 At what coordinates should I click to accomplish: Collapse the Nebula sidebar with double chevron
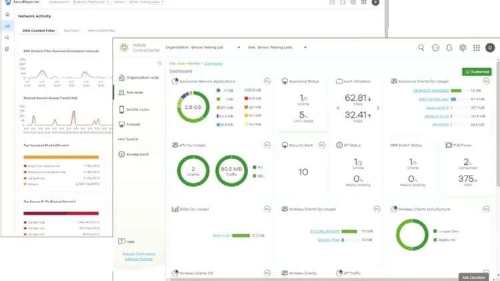click(159, 63)
